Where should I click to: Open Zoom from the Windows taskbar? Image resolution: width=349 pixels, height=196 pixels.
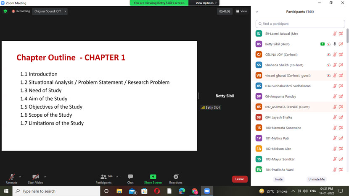[x=207, y=191]
